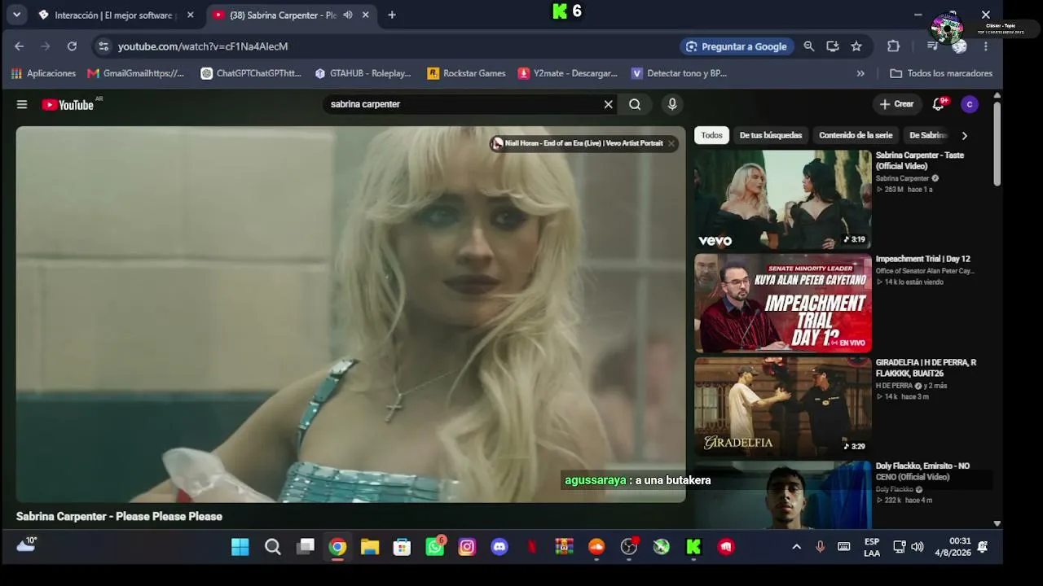The width and height of the screenshot is (1043, 586).
Task: Open the zoom magnifier in the address bar
Action: [x=809, y=46]
